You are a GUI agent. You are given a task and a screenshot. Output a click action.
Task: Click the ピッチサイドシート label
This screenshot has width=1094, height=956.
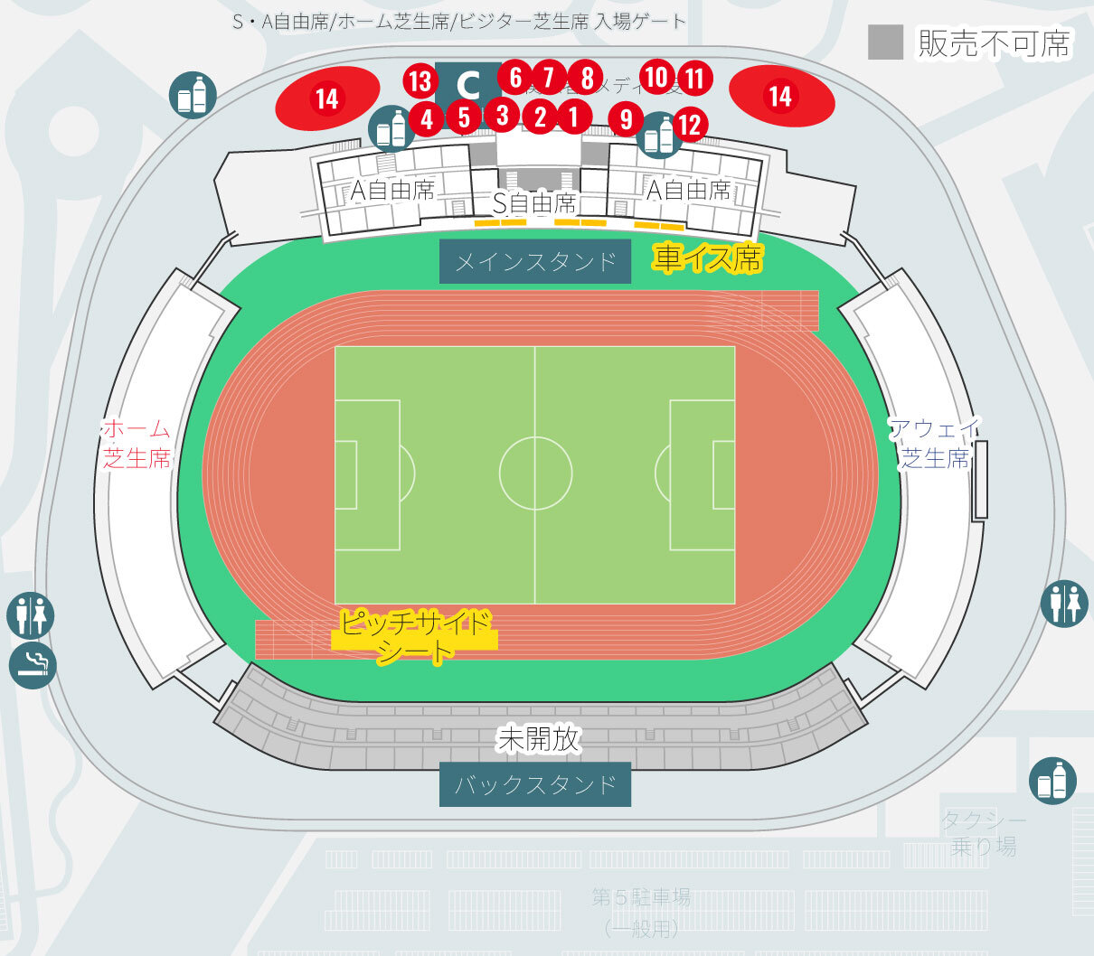[415, 636]
